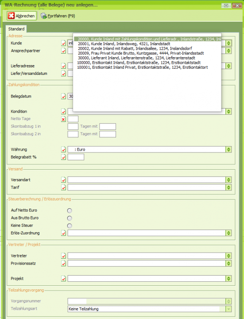
Task: Click the Projekt input field
Action: (147, 279)
